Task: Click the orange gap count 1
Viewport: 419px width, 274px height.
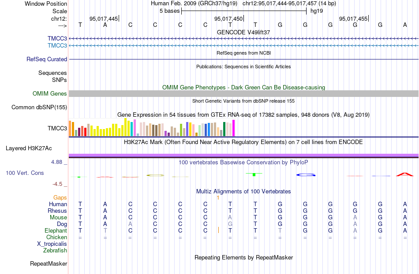Action: [218, 198]
